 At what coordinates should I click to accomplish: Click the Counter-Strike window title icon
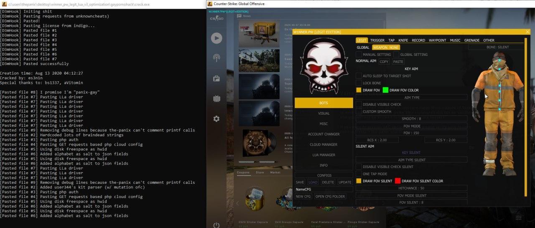[x=209, y=4]
